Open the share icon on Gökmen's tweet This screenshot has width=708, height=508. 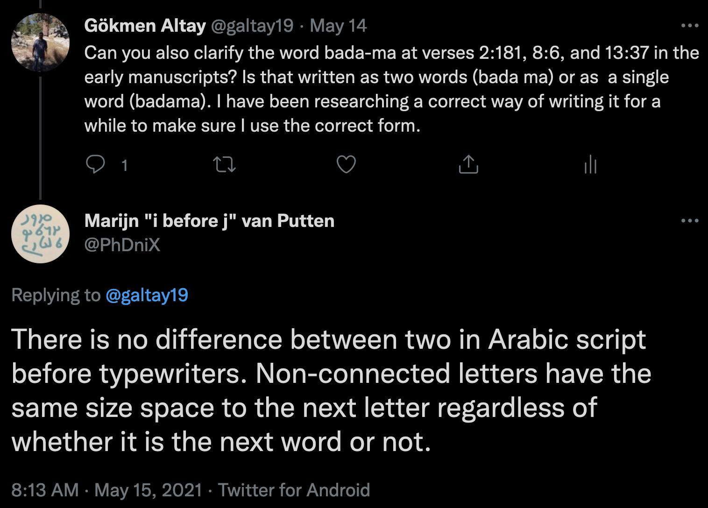pyautogui.click(x=468, y=164)
